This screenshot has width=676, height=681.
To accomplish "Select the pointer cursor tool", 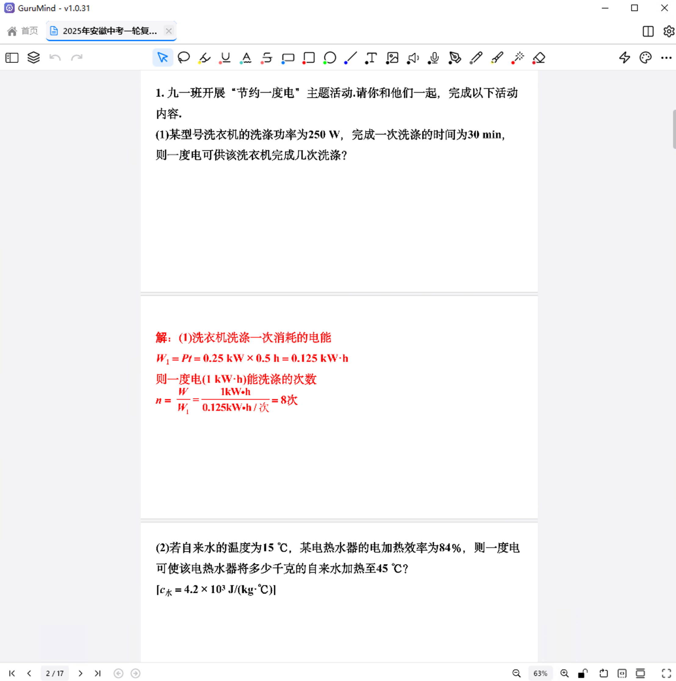I will click(x=163, y=57).
